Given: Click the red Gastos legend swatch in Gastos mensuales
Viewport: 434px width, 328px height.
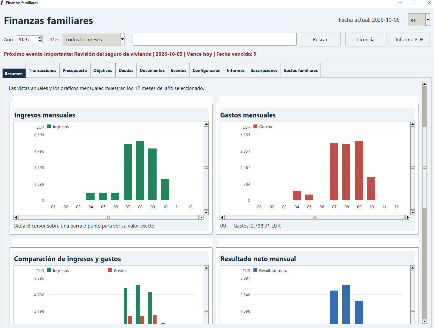Looking at the screenshot, I should (x=255, y=126).
